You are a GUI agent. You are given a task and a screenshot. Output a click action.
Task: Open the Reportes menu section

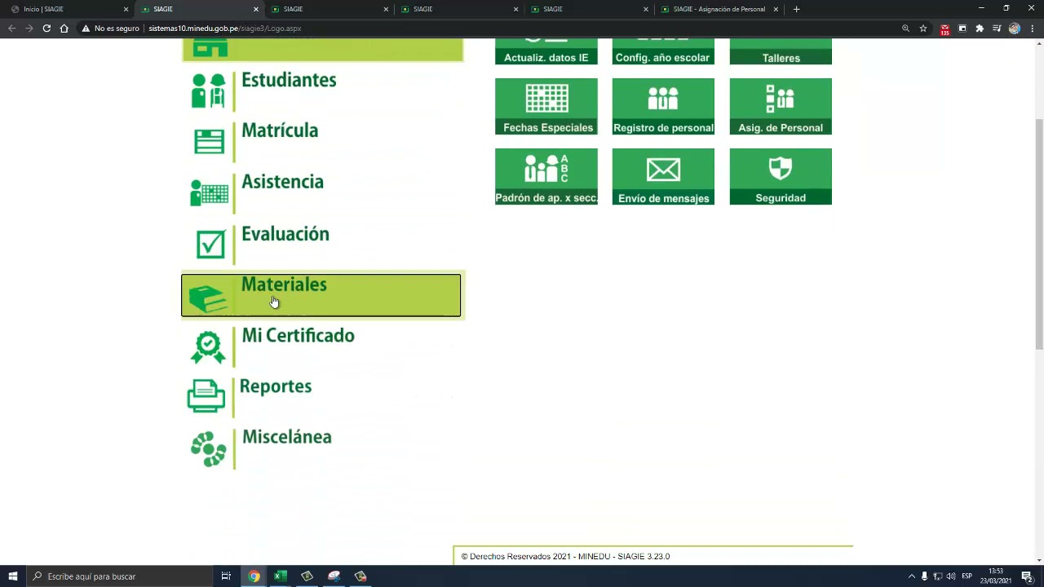point(276,386)
